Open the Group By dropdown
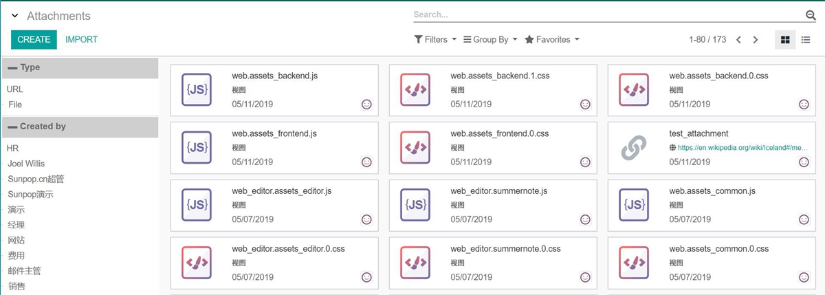Screen dimensions: 825x295 point(490,40)
